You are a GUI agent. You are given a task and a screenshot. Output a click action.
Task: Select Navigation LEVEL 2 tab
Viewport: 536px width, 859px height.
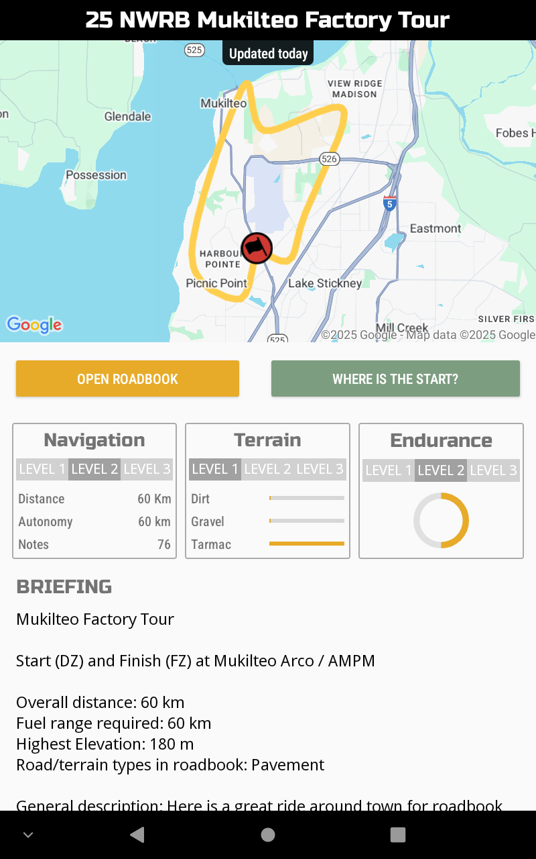coord(94,469)
